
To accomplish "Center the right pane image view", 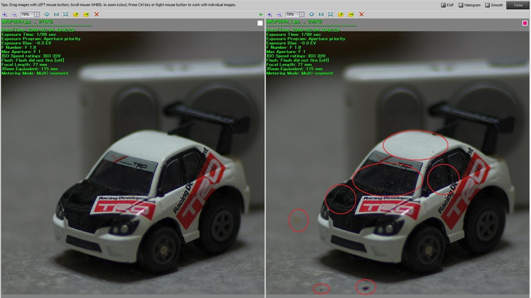I will [x=312, y=14].
